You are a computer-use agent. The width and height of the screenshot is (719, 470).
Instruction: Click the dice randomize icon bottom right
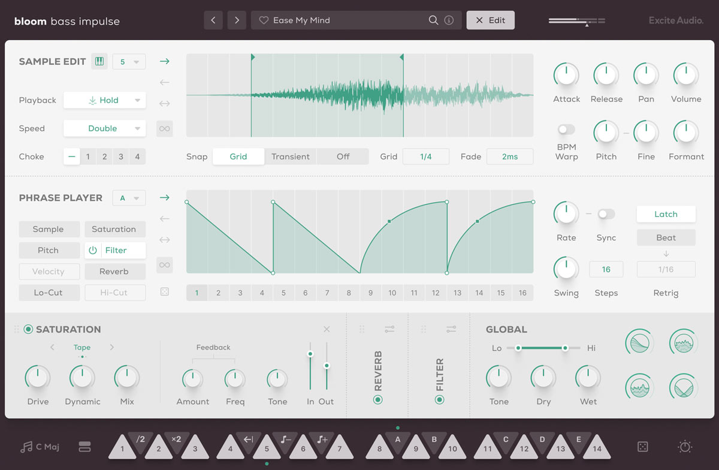click(x=642, y=447)
